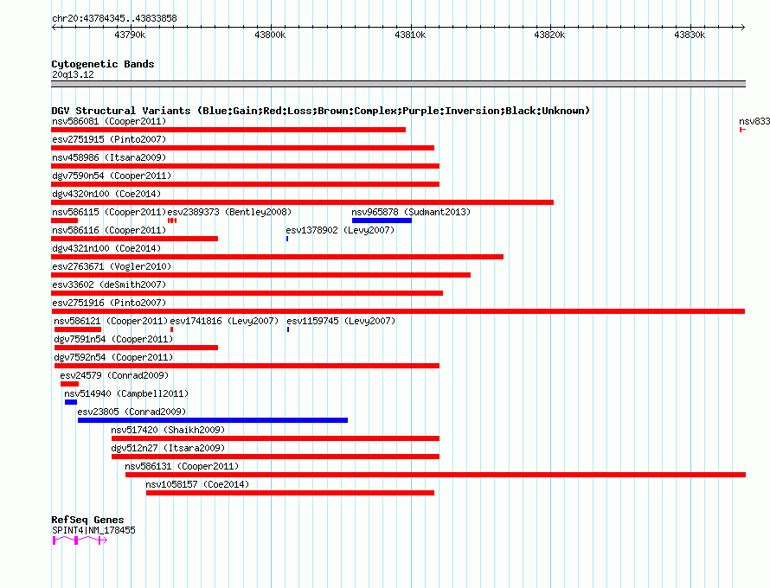
Task: Open the dgv512n27 (Itsara2009) red bar
Action: (275, 457)
